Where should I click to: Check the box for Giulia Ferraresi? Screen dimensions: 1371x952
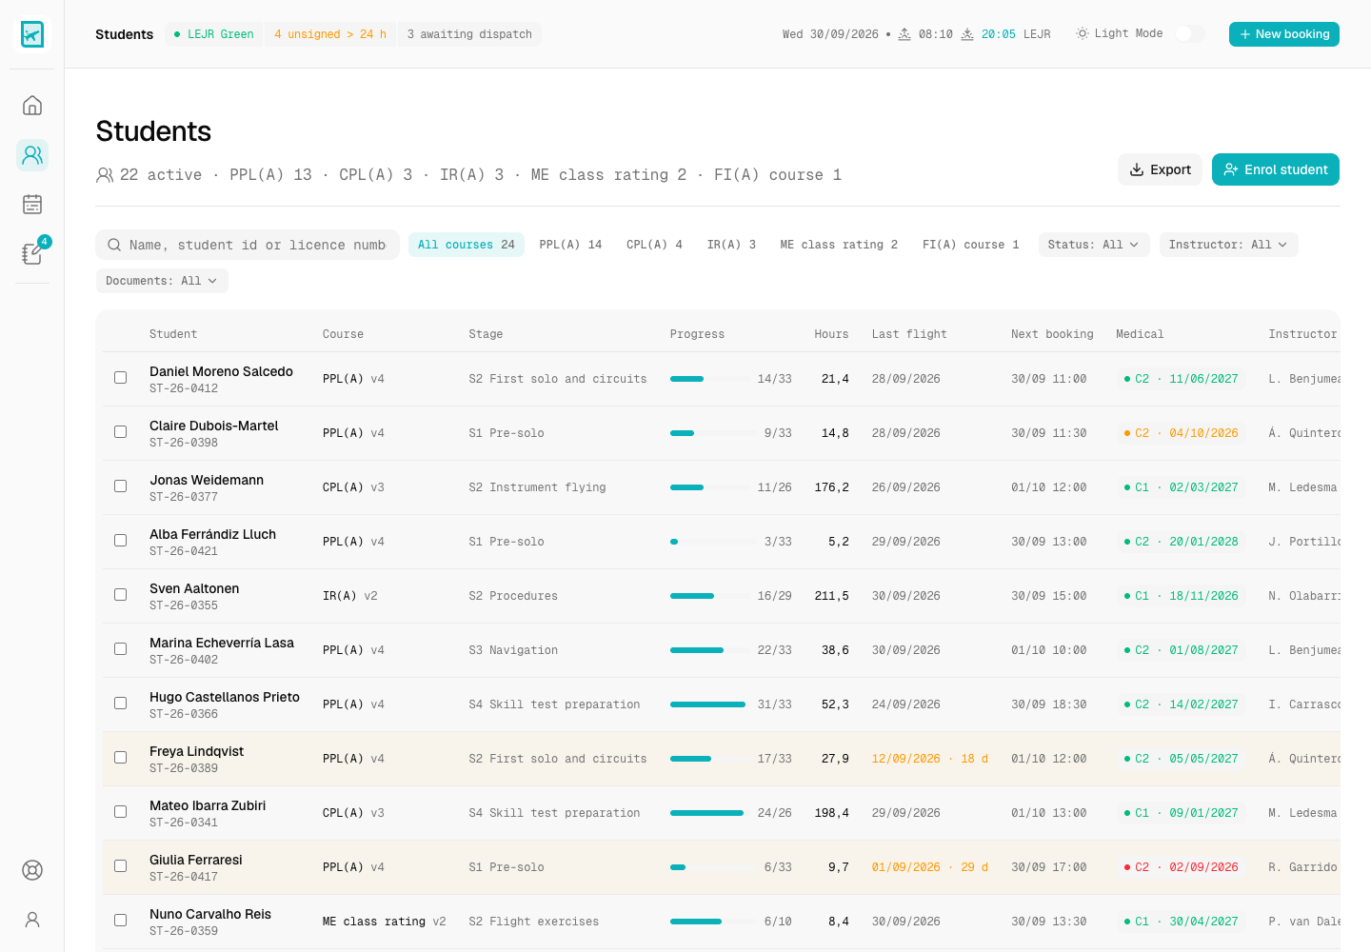point(121,866)
